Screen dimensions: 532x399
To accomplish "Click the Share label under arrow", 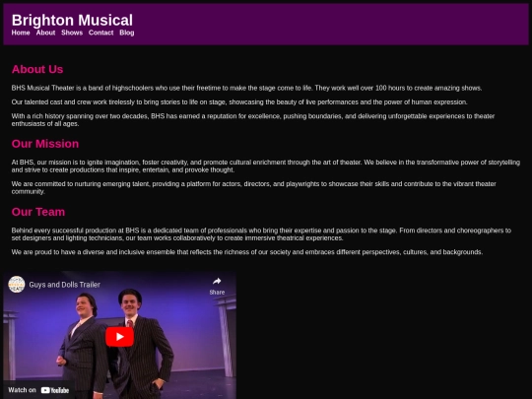I will [217, 293].
